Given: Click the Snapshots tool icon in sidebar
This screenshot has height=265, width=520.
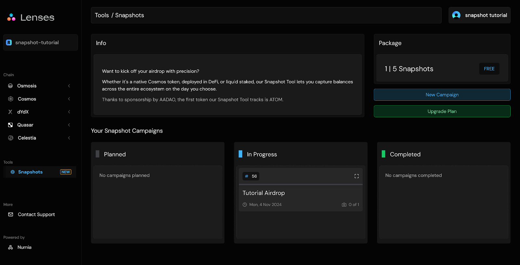Looking at the screenshot, I should (13, 172).
